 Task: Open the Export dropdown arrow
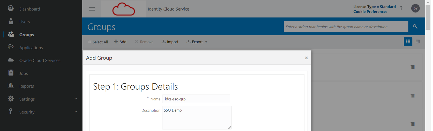click(x=206, y=42)
